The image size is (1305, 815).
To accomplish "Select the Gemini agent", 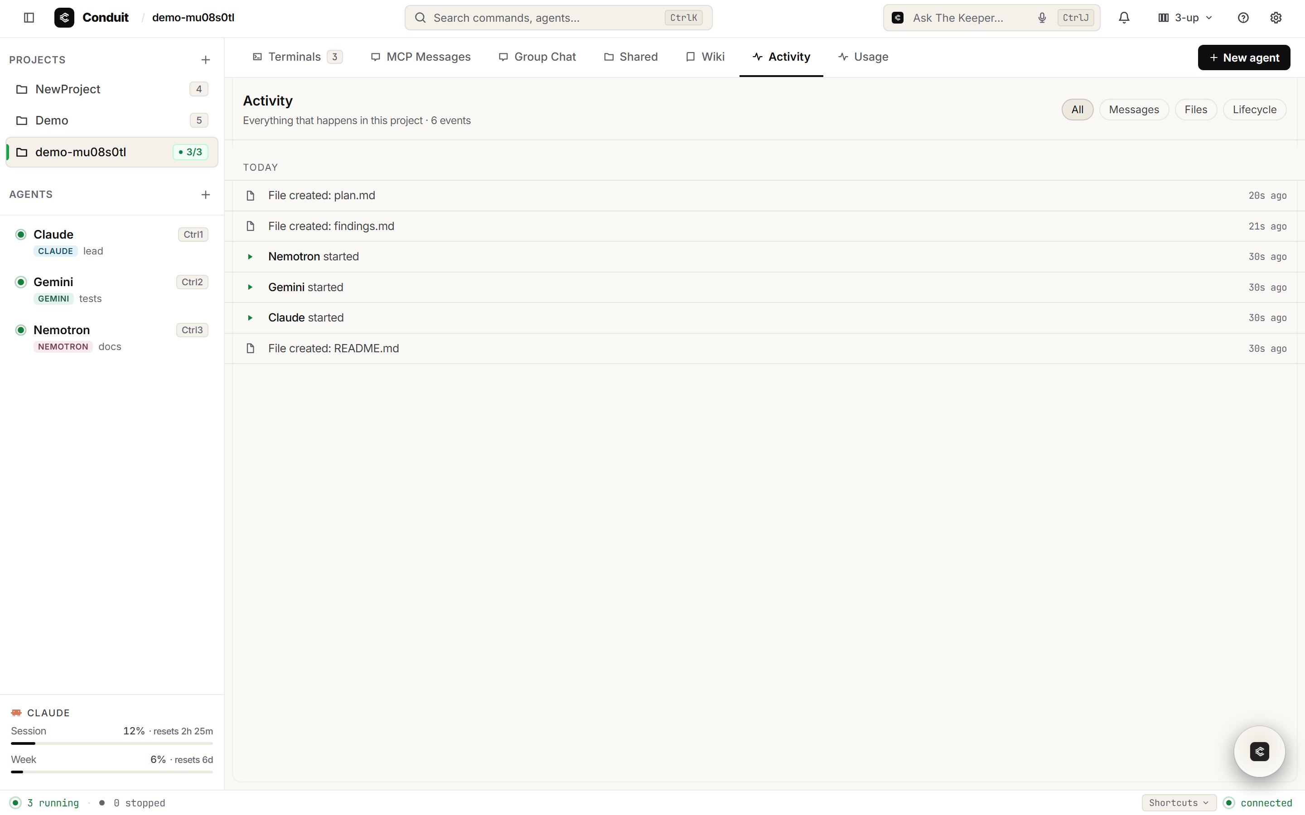I will pos(111,289).
